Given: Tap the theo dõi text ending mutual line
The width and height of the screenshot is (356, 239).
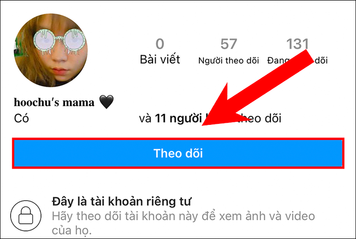Looking at the screenshot, I should pyautogui.click(x=259, y=118).
